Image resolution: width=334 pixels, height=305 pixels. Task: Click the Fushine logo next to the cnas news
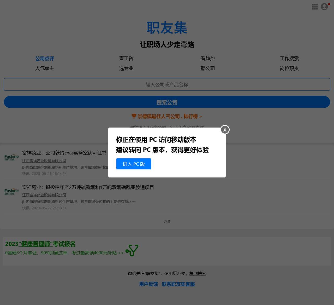[11, 157]
